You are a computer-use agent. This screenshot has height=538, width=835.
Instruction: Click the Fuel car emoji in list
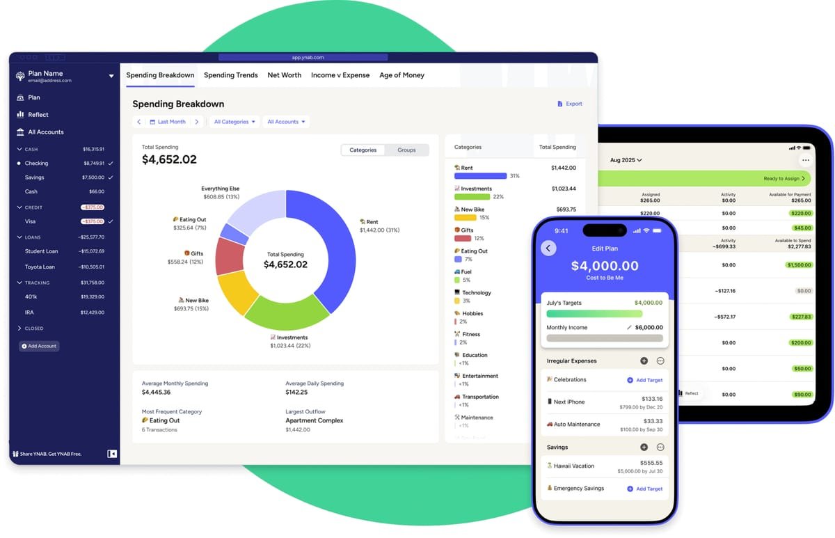pos(457,272)
